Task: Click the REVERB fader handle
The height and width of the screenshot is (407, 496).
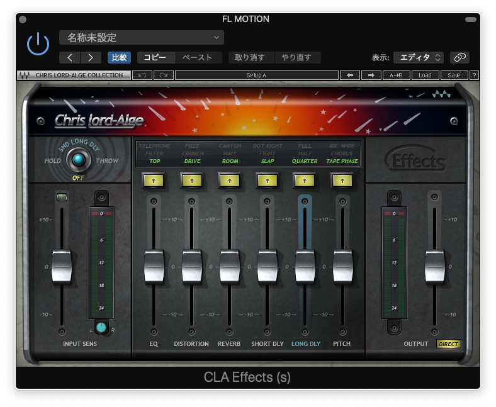Action: coord(230,266)
